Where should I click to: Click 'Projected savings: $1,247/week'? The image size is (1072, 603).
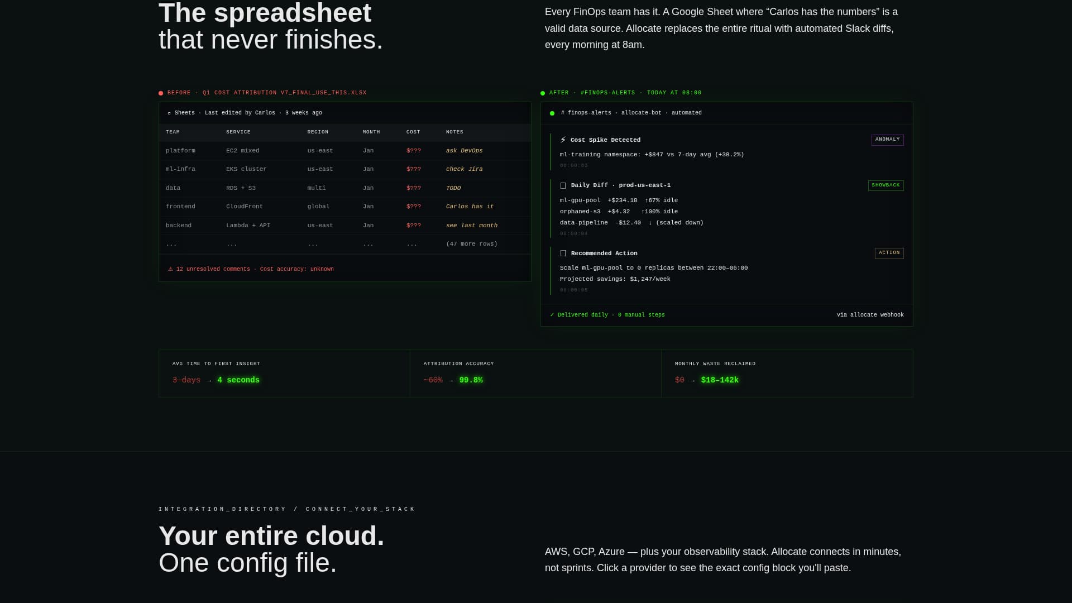615,279
